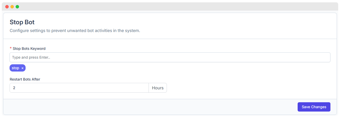
Task: Select the "stop" keyword chip text
Action: (16, 68)
